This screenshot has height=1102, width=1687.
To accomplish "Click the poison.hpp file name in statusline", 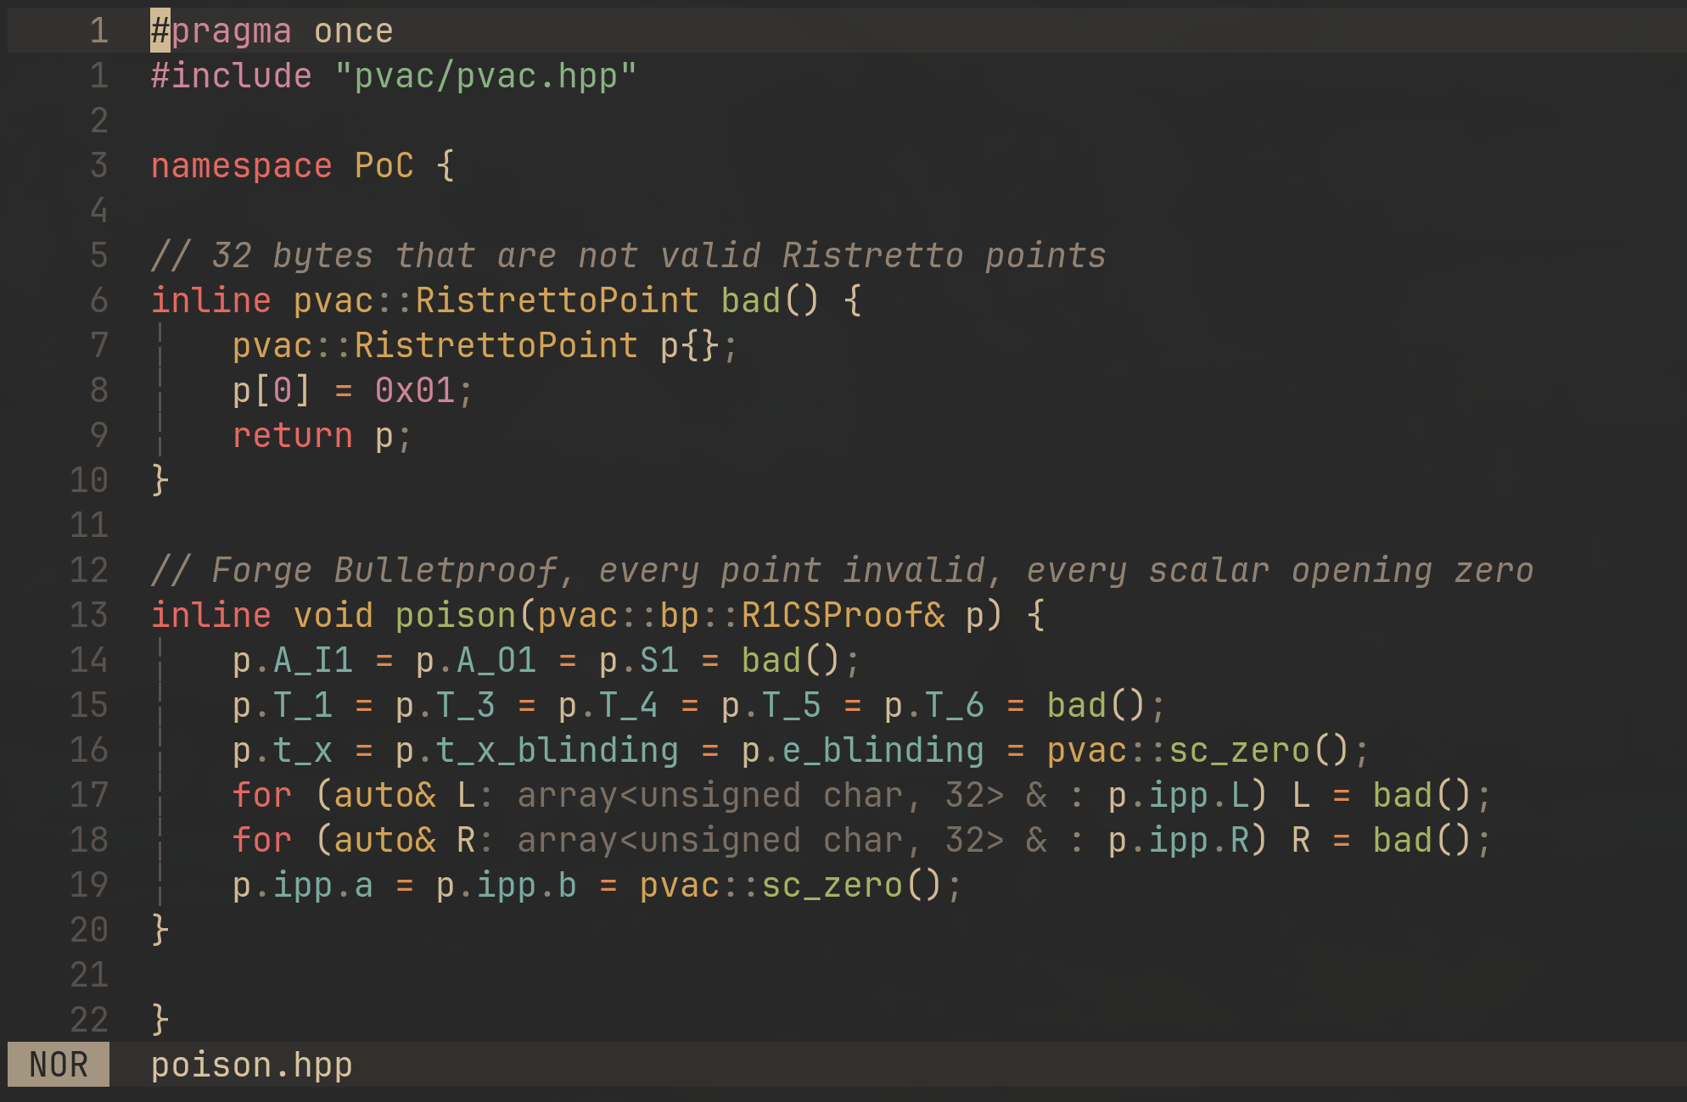I will 251,1066.
